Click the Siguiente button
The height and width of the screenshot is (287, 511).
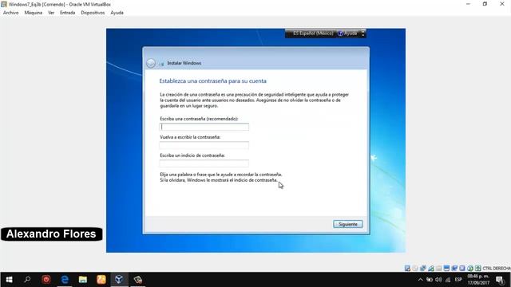(348, 224)
